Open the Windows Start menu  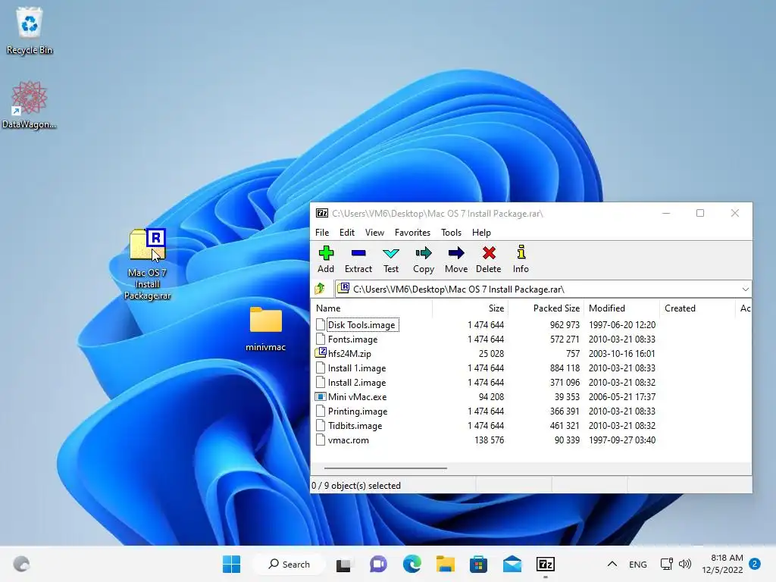(231, 564)
